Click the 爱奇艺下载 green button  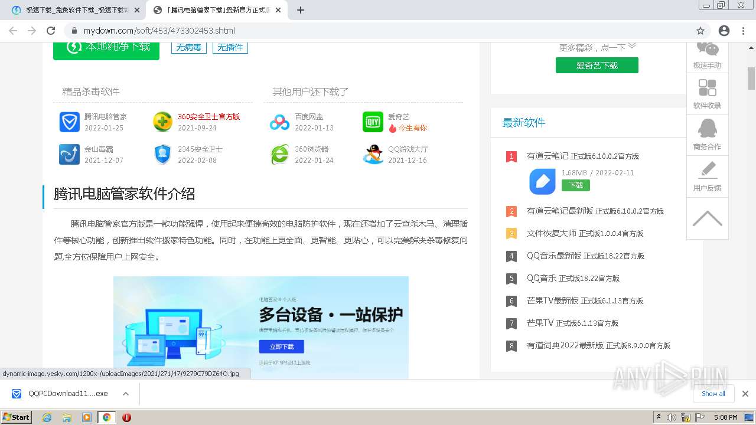click(597, 66)
